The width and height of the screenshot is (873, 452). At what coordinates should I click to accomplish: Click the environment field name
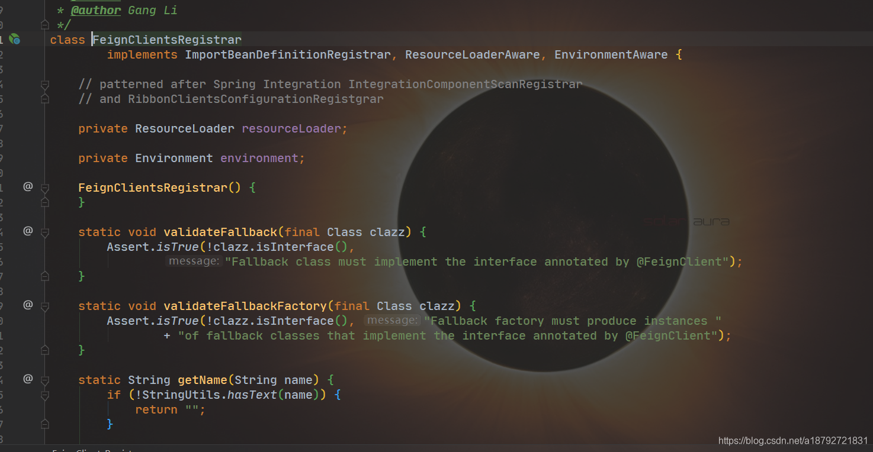(x=259, y=158)
